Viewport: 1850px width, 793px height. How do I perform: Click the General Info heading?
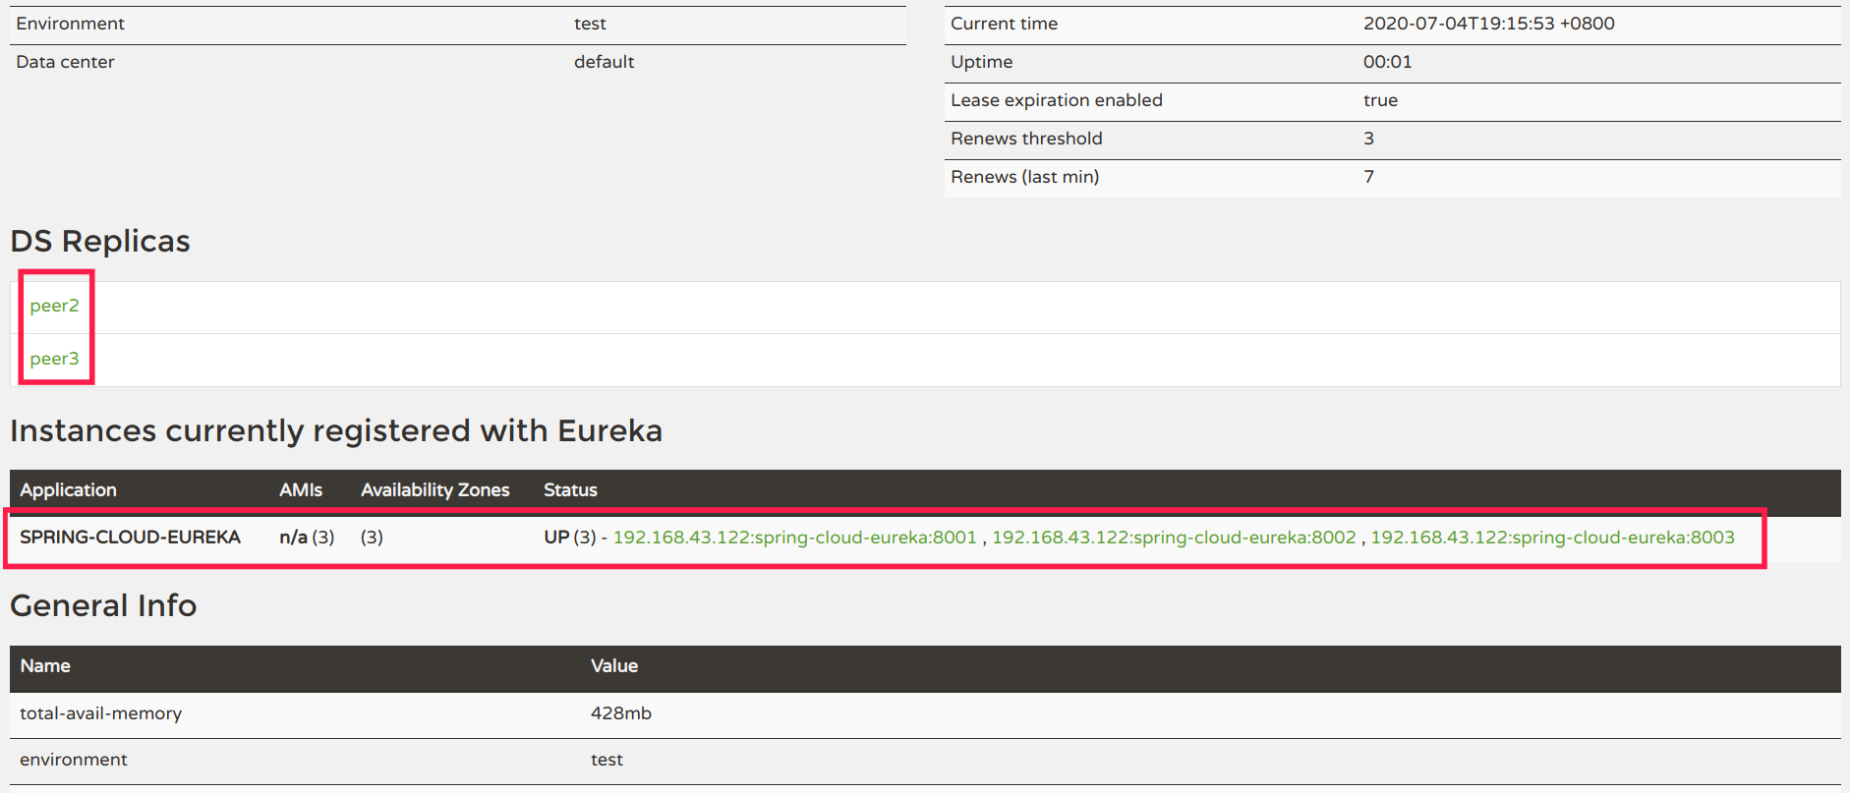click(x=103, y=606)
